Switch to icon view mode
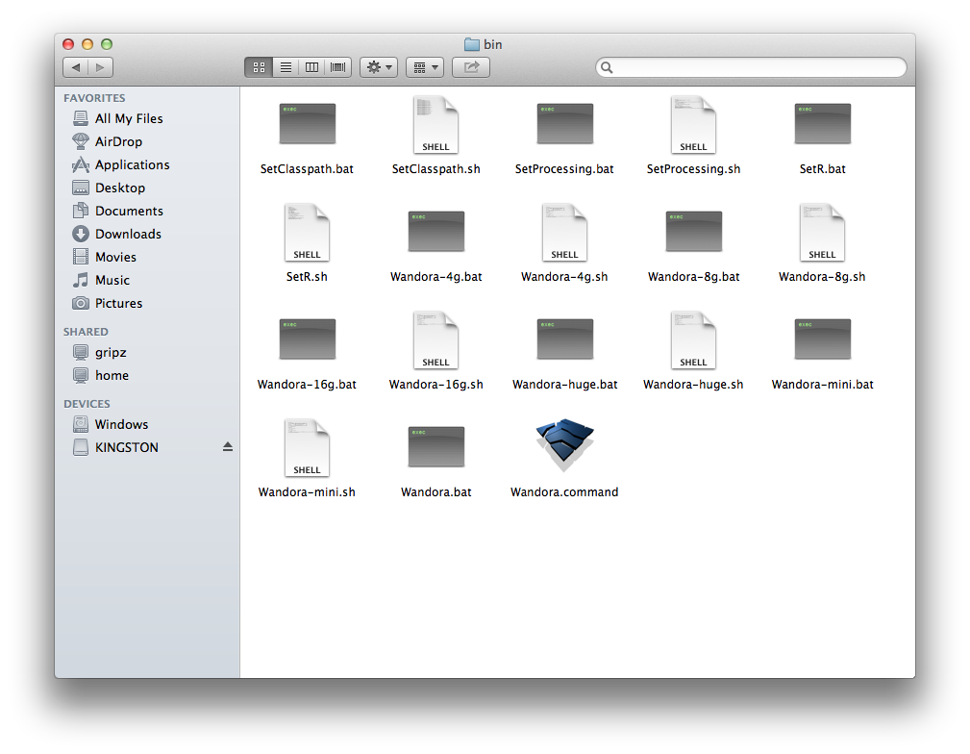The image size is (970, 754). tap(259, 67)
